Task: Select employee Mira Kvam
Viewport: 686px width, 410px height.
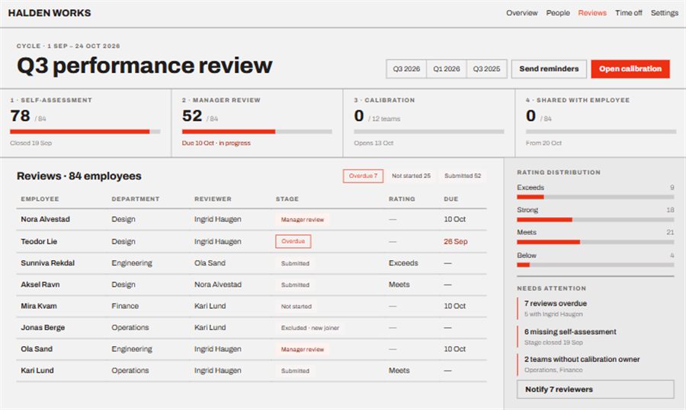Action: (39, 306)
